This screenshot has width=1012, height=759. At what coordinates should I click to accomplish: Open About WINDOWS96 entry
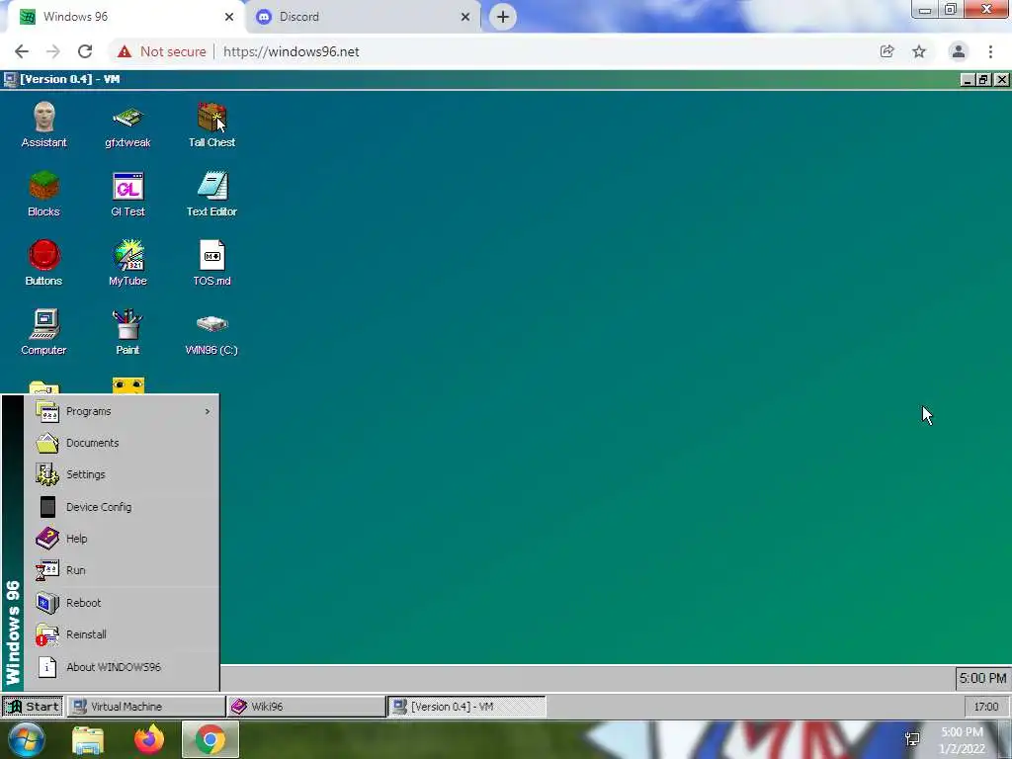click(122, 667)
